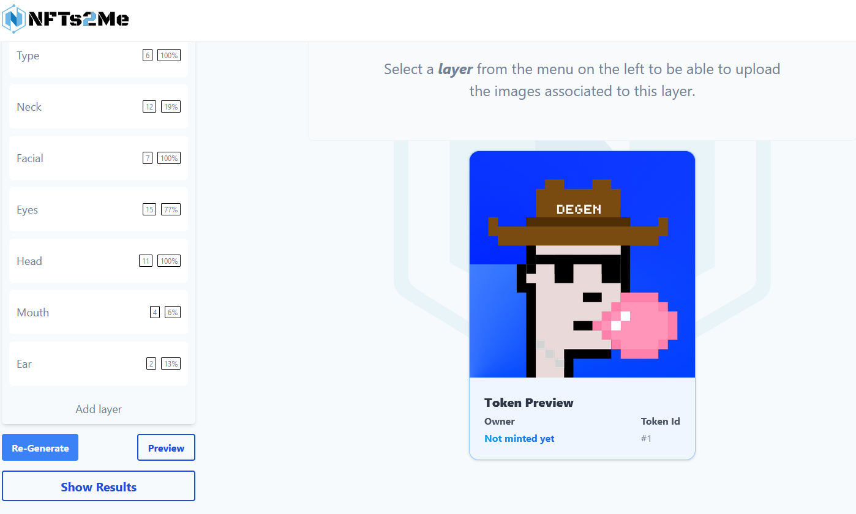Select the Mouth layer

click(x=98, y=313)
